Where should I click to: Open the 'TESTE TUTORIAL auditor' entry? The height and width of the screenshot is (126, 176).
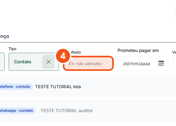(x=67, y=111)
